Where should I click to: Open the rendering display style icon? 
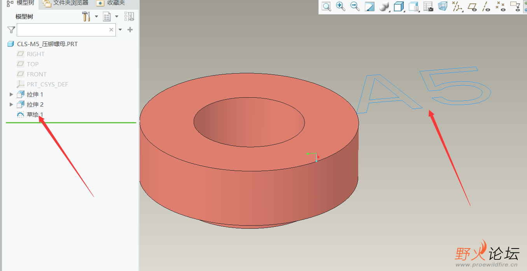pos(384,7)
